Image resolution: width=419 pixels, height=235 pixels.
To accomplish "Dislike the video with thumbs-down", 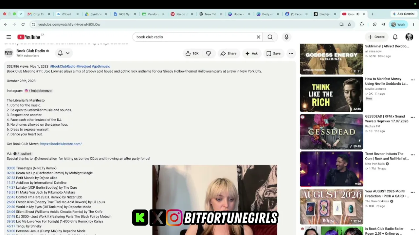I will 209,54.
